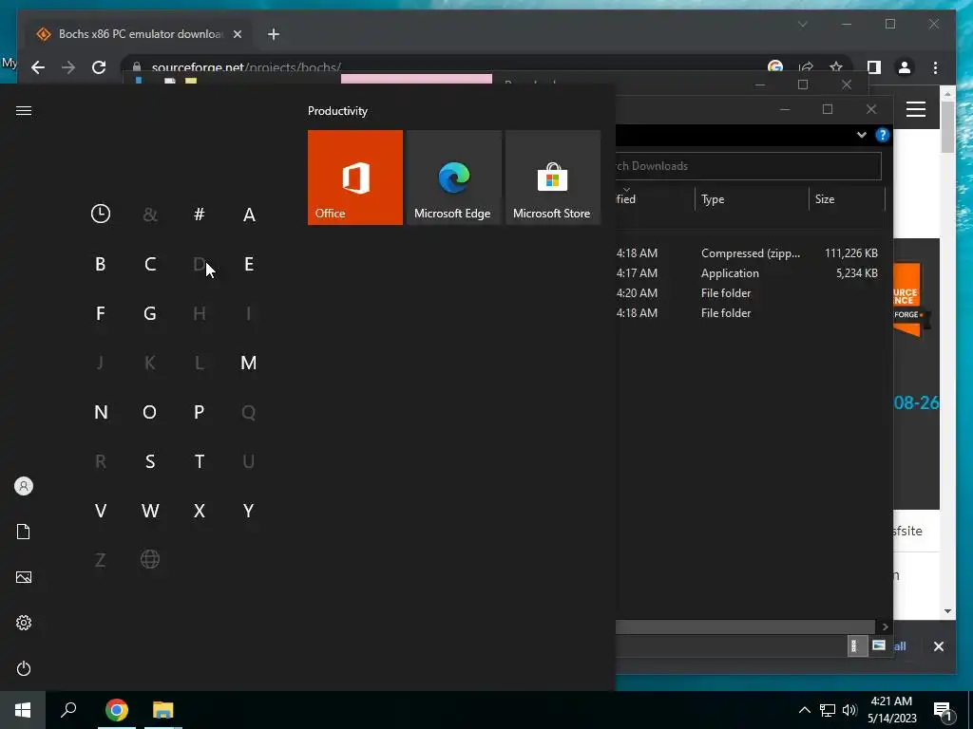973x729 pixels.
Task: Open Pictures icon in Start sidebar
Action: (x=24, y=577)
